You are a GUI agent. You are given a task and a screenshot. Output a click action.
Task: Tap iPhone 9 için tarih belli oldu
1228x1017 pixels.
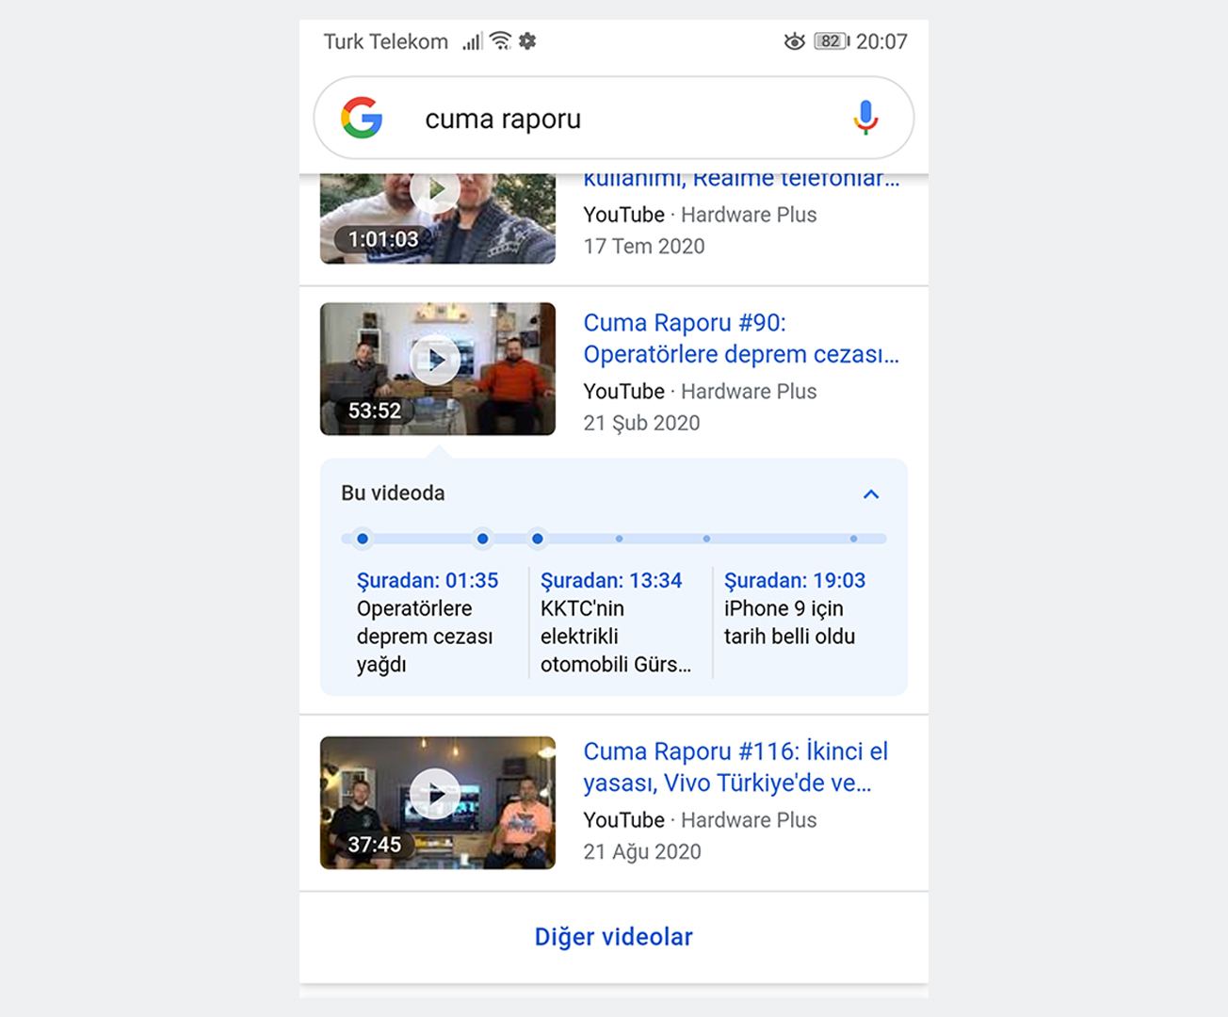[790, 622]
